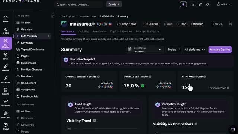Click the Manage Queries button
The height and width of the screenshot is (134, 238).
(220, 50)
